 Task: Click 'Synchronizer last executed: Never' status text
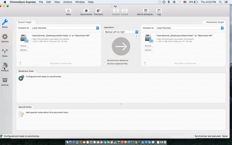pos(211,136)
